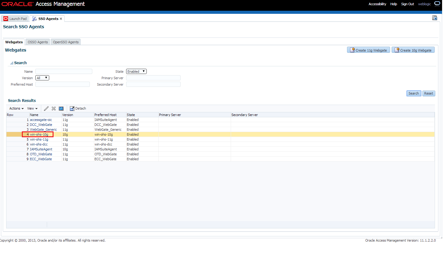This screenshot has height=264, width=443.
Task: Click the Oracle O icon beside weblogic
Action: click(437, 4)
